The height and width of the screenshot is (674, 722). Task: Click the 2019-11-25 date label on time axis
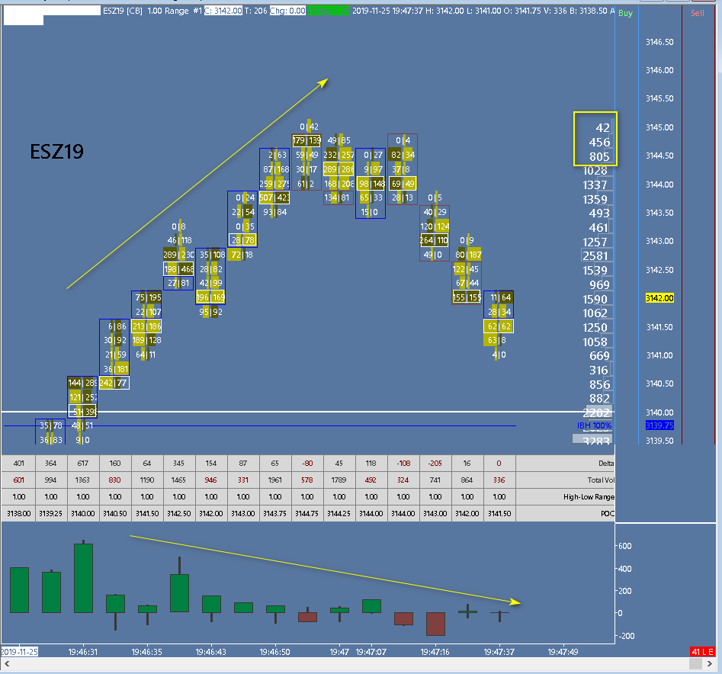19,652
